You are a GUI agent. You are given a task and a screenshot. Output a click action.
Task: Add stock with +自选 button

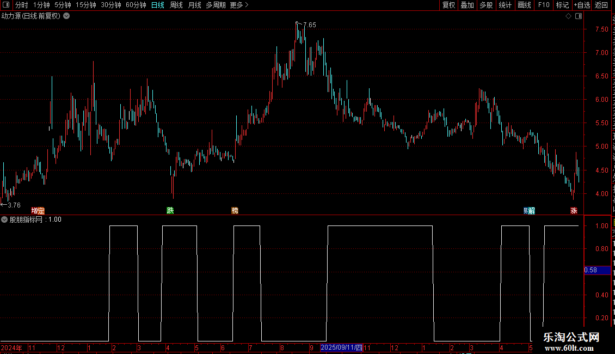click(x=582, y=5)
